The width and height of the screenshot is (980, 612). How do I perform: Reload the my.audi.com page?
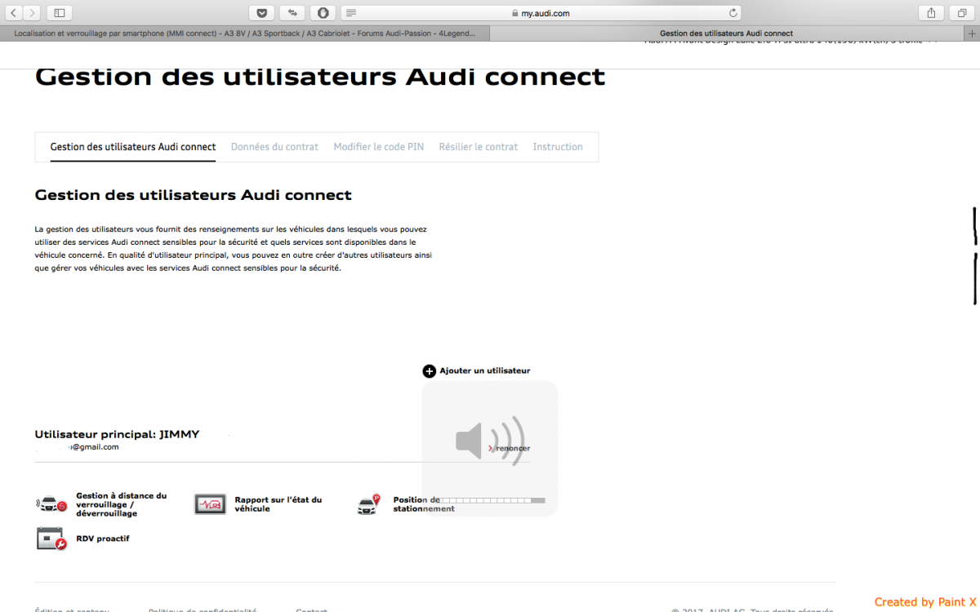(x=733, y=13)
